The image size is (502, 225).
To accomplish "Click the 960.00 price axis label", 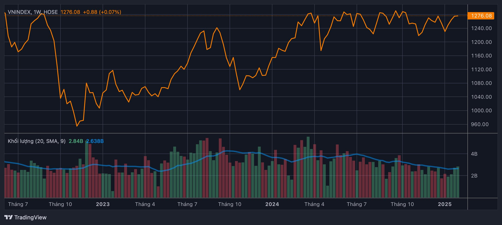I will [x=480, y=124].
